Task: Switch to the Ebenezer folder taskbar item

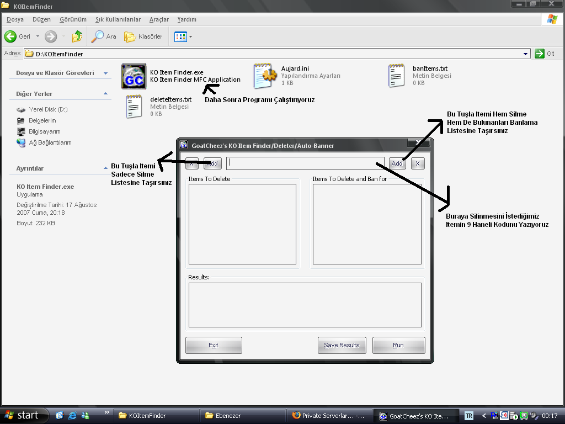Action: tap(243, 416)
